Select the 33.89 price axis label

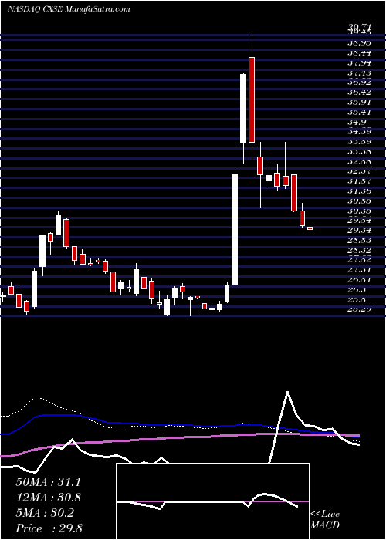(360, 142)
